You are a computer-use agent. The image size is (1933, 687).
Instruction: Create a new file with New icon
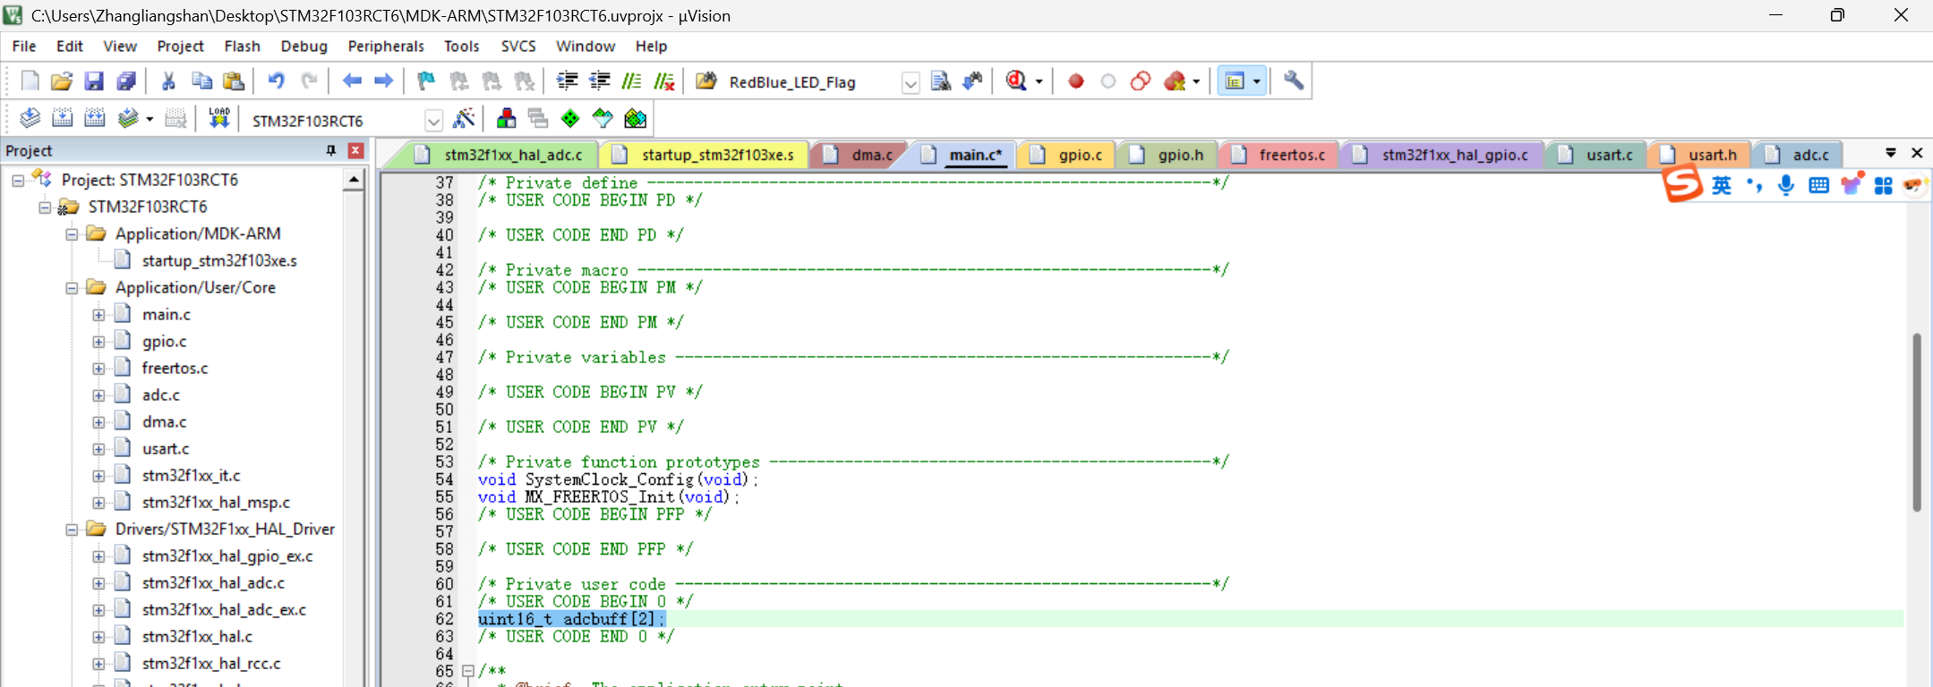[30, 81]
